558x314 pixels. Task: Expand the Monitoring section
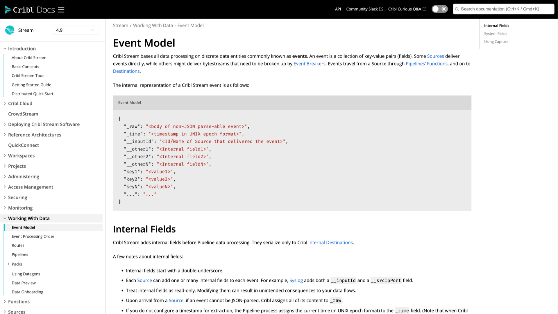point(5,208)
